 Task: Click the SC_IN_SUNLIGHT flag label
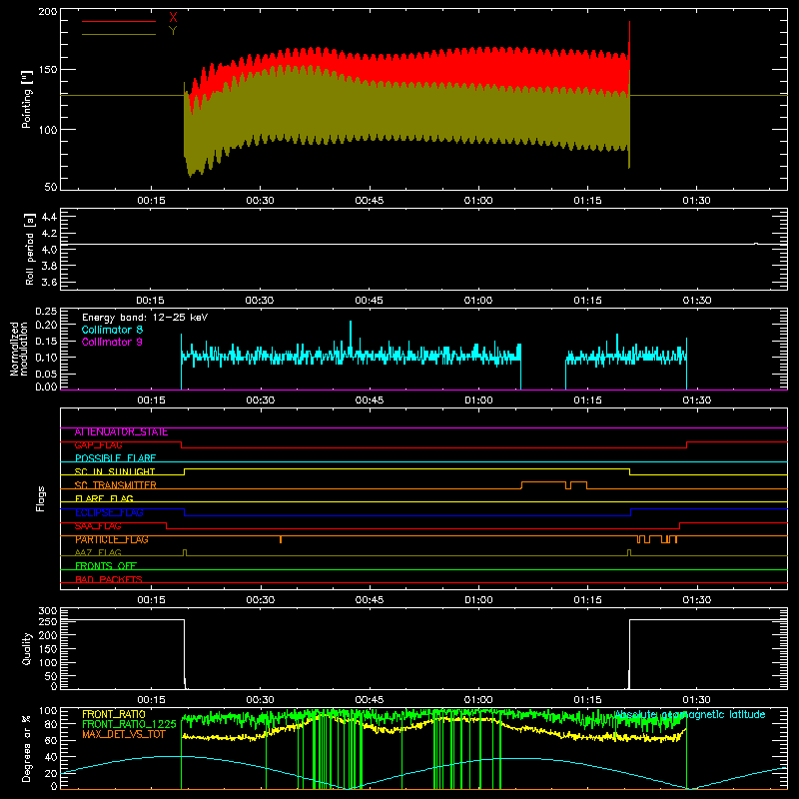115,471
